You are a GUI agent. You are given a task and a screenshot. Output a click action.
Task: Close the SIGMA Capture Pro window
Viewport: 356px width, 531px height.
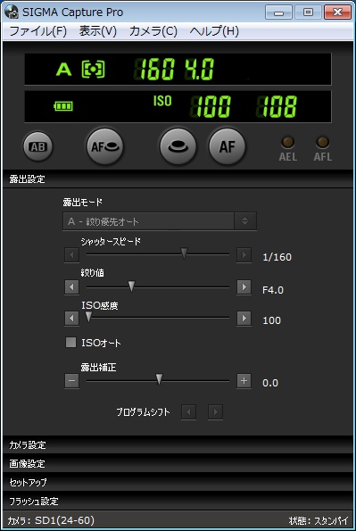[x=337, y=12]
